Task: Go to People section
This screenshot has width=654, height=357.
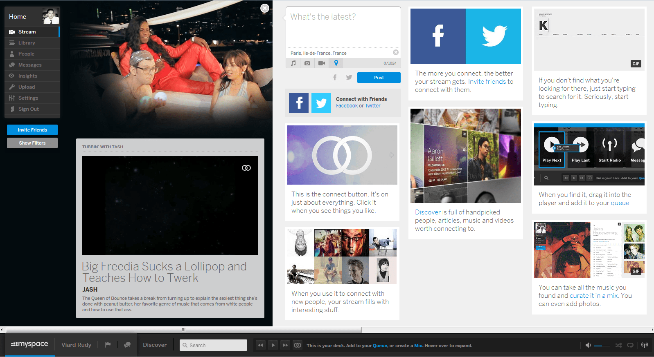Action: (x=32, y=54)
